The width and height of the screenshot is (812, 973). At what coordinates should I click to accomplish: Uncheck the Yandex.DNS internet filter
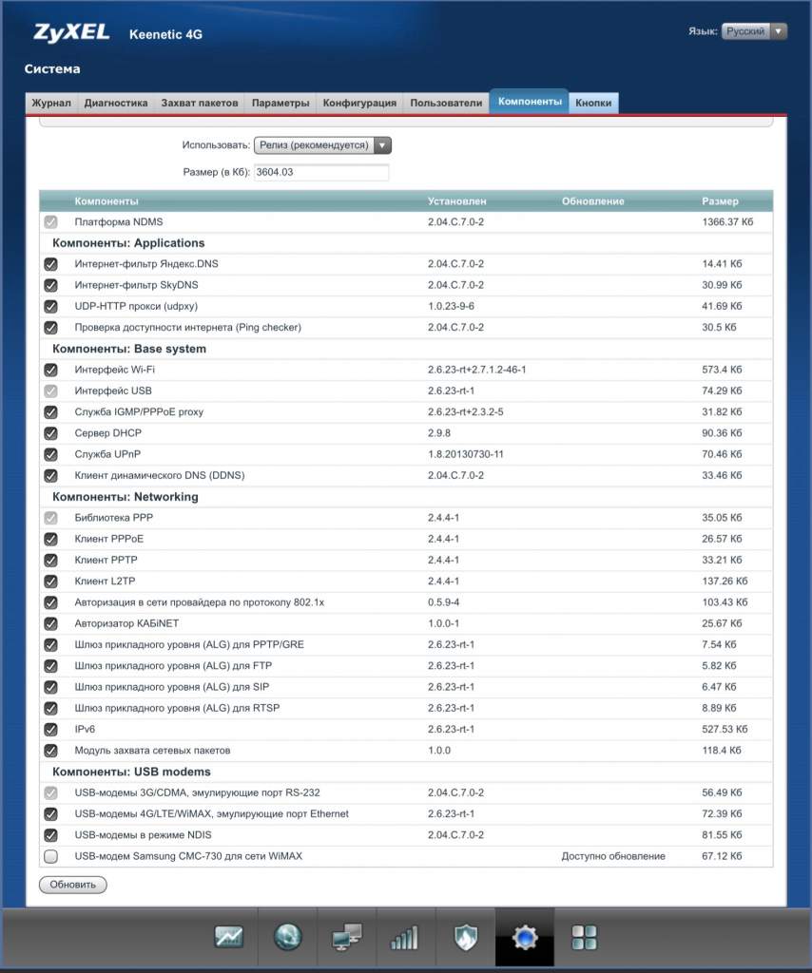51,264
